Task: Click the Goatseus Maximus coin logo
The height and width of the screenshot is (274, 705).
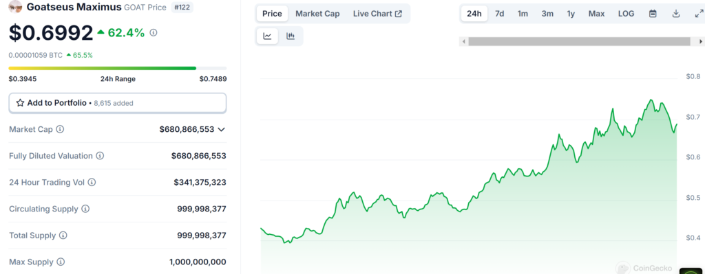Action: 15,7
